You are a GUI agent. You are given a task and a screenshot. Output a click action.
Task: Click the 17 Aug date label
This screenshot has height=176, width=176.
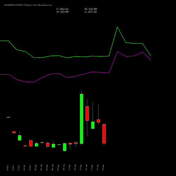point(92,168)
